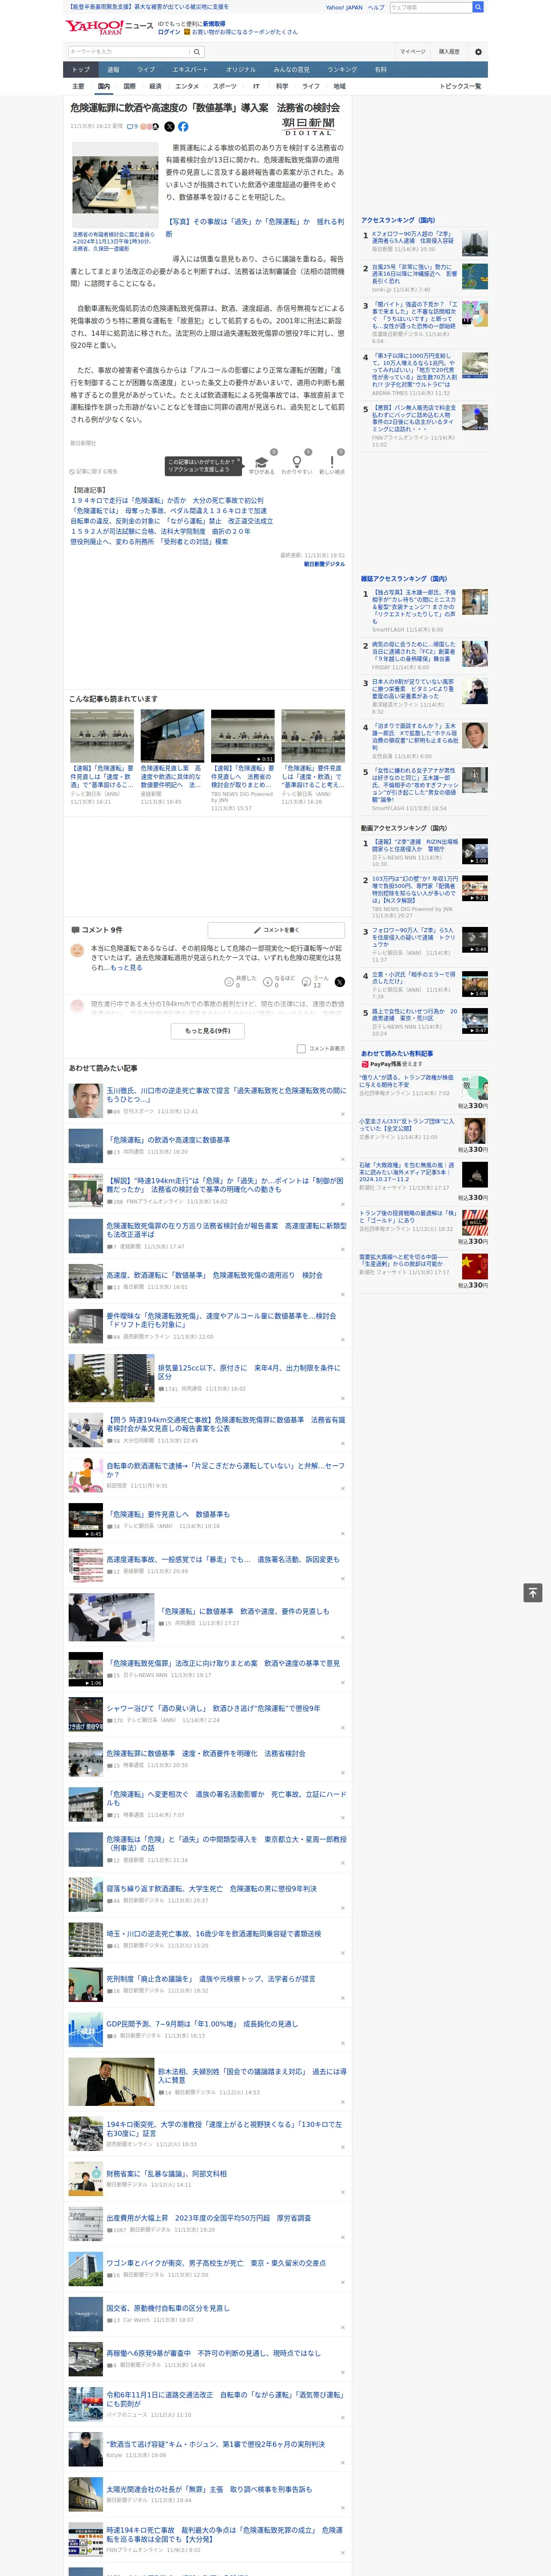Select ライブ tab in dark navigation bar
This screenshot has height=2576, width=551.
(x=146, y=70)
